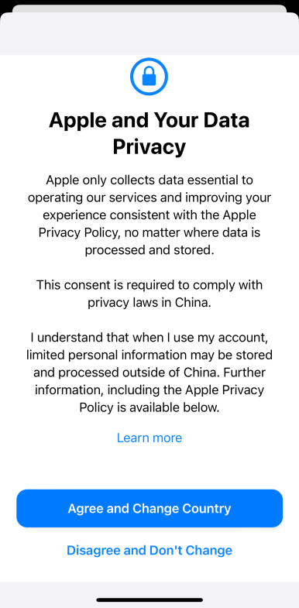299x608 pixels.
Task: Tap the blue padlock privacy icon
Action: pos(149,77)
